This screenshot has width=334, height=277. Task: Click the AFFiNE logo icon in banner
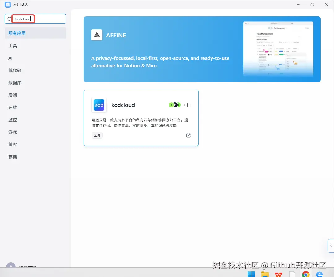point(97,35)
